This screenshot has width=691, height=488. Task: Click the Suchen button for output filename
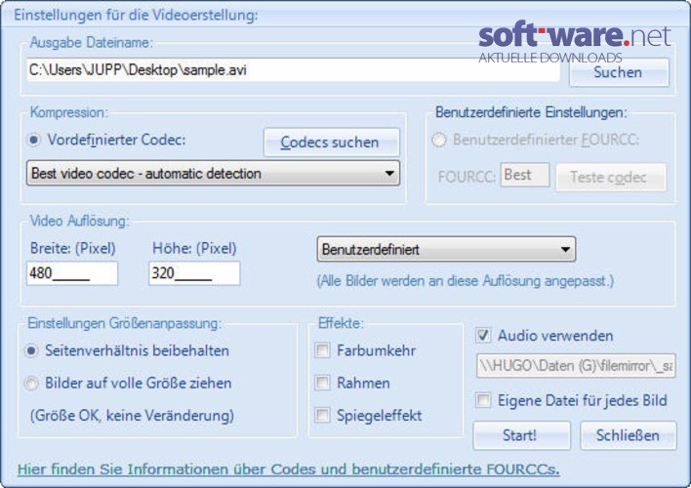click(x=619, y=72)
